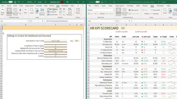This screenshot has height=99, width=177.
Task: Open Macros dropdown in left window
Action: click(x=78, y=12)
